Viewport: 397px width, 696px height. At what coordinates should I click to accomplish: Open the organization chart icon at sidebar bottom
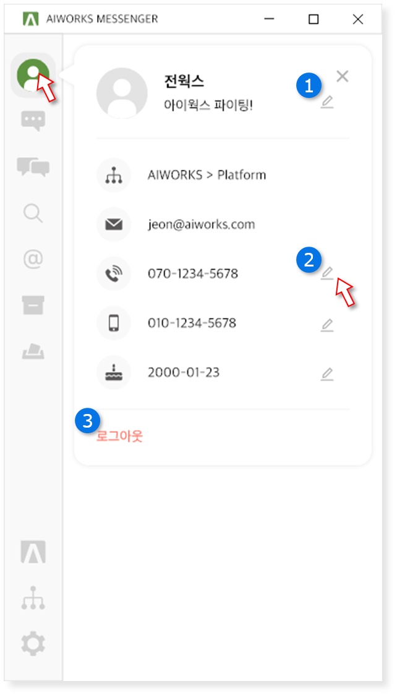click(x=33, y=598)
